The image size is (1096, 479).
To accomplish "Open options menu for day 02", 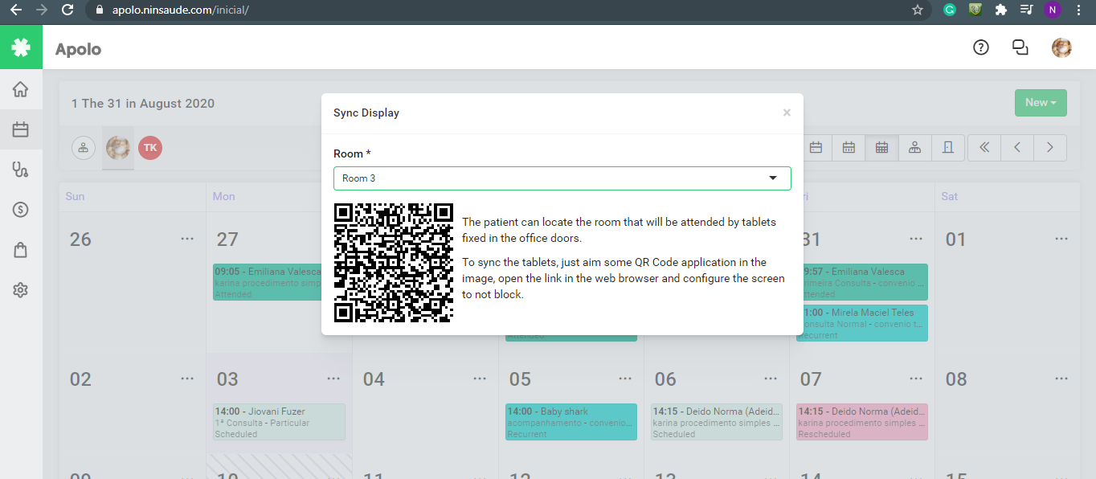I will (187, 379).
